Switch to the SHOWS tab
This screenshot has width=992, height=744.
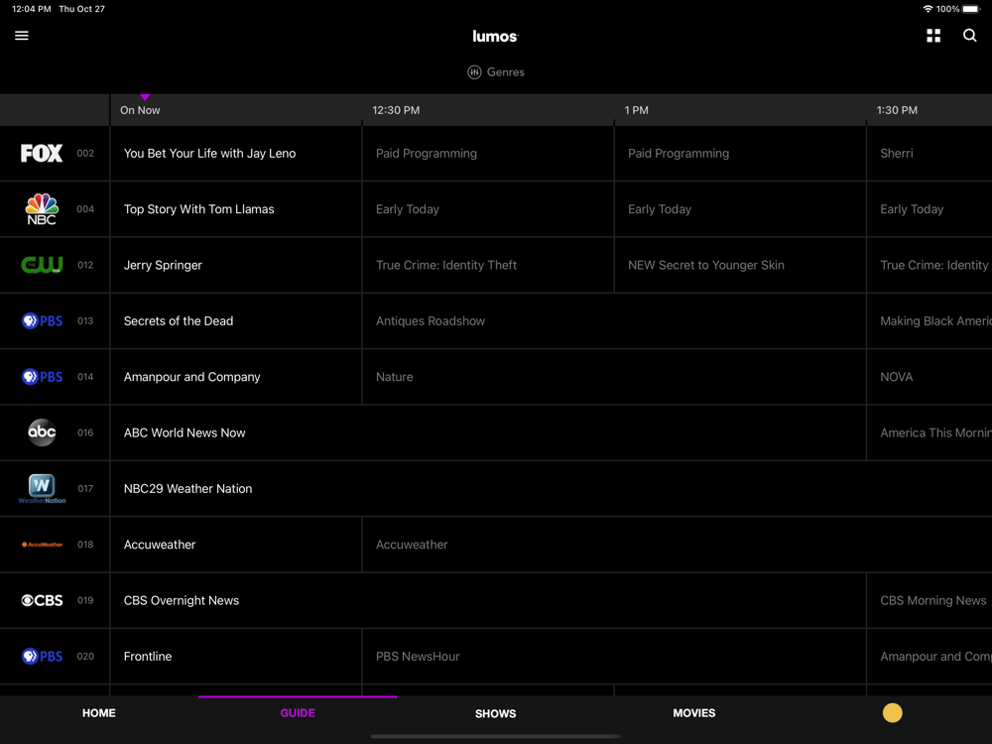click(495, 713)
